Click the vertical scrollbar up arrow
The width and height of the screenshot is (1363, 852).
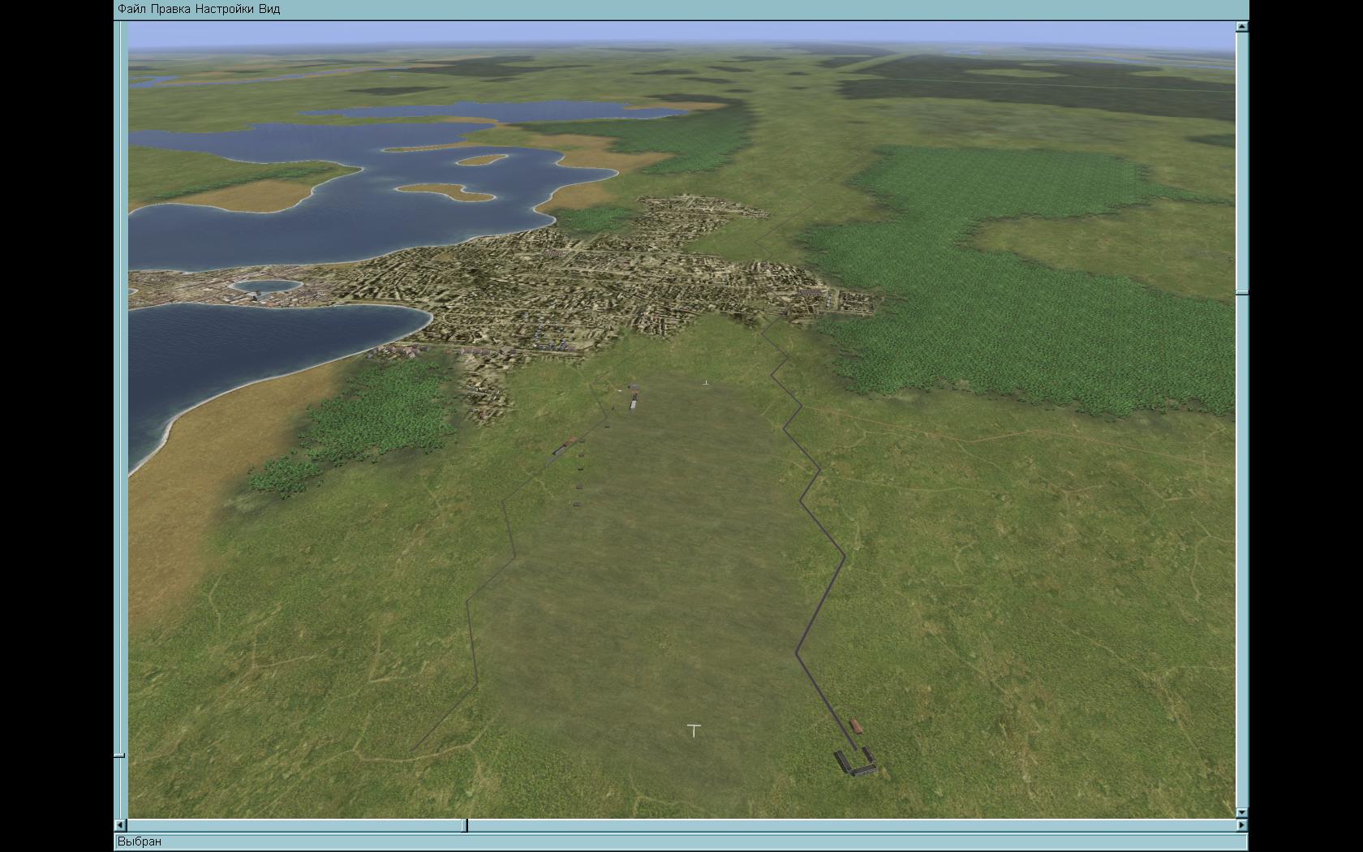click(1242, 27)
